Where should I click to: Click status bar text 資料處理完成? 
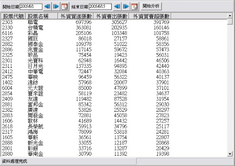pyautogui.click(x=15, y=161)
